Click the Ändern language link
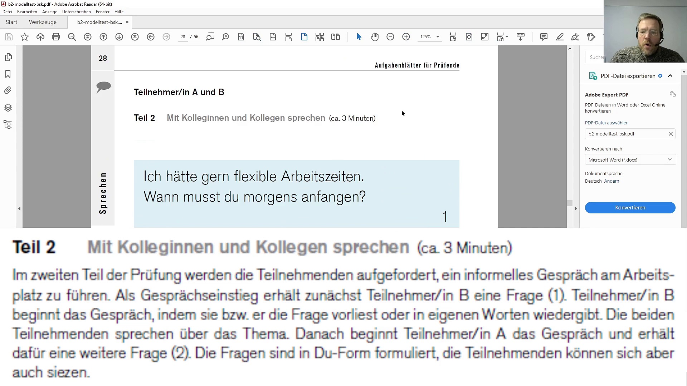 612,181
